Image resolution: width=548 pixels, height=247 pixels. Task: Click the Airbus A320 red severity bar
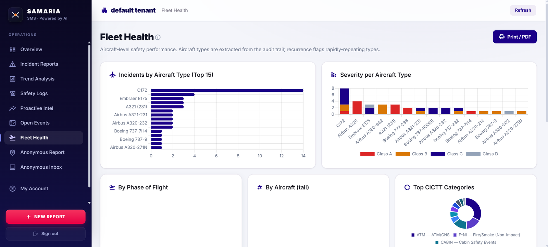click(x=357, y=108)
